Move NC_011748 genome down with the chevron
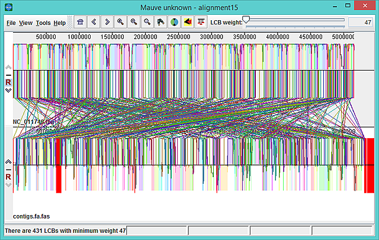Image resolution: width=379 pixels, height=240 pixels. [x=8, y=91]
